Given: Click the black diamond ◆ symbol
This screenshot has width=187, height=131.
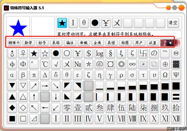Looking at the screenshot, I should point(12,108).
